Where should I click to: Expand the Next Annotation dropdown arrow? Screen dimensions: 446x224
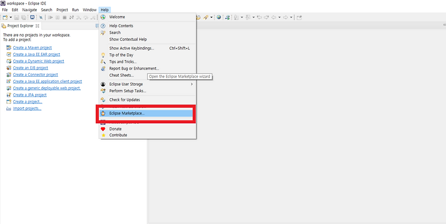pos(242,17)
